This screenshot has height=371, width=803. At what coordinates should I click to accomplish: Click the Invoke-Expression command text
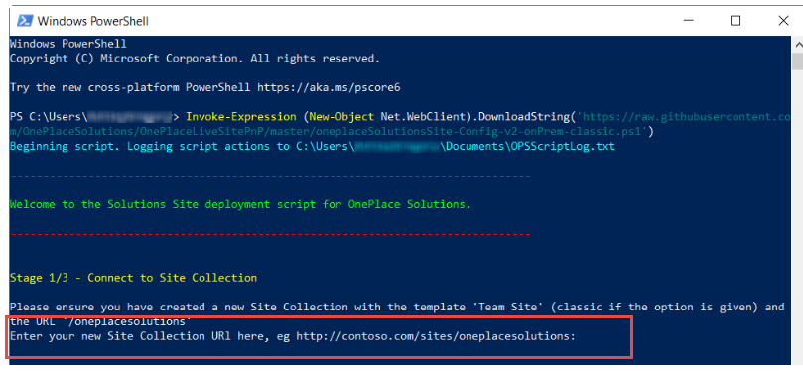click(240, 117)
